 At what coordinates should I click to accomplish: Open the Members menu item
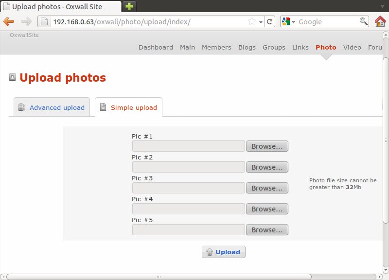[x=216, y=47]
